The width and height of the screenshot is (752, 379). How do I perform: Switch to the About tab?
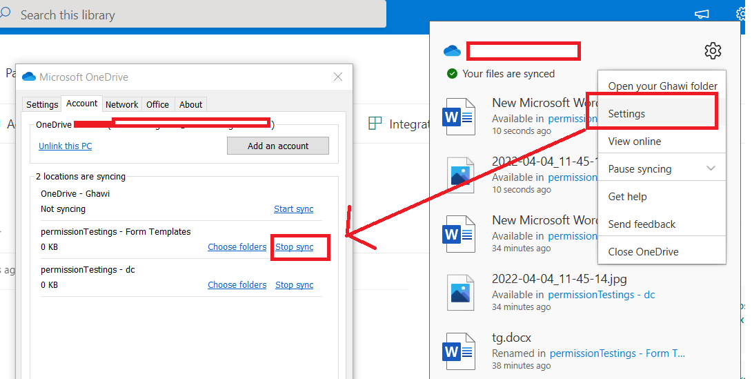[x=190, y=104]
